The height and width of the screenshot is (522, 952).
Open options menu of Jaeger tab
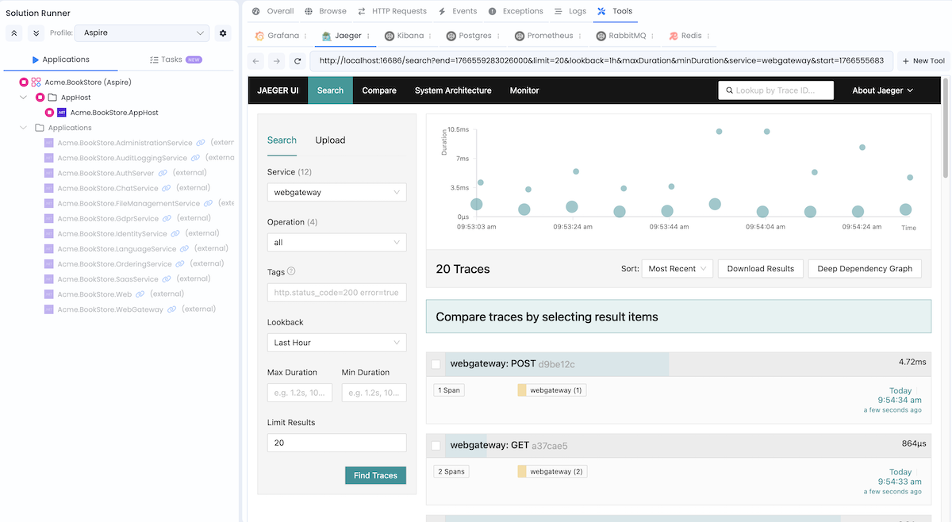click(369, 36)
